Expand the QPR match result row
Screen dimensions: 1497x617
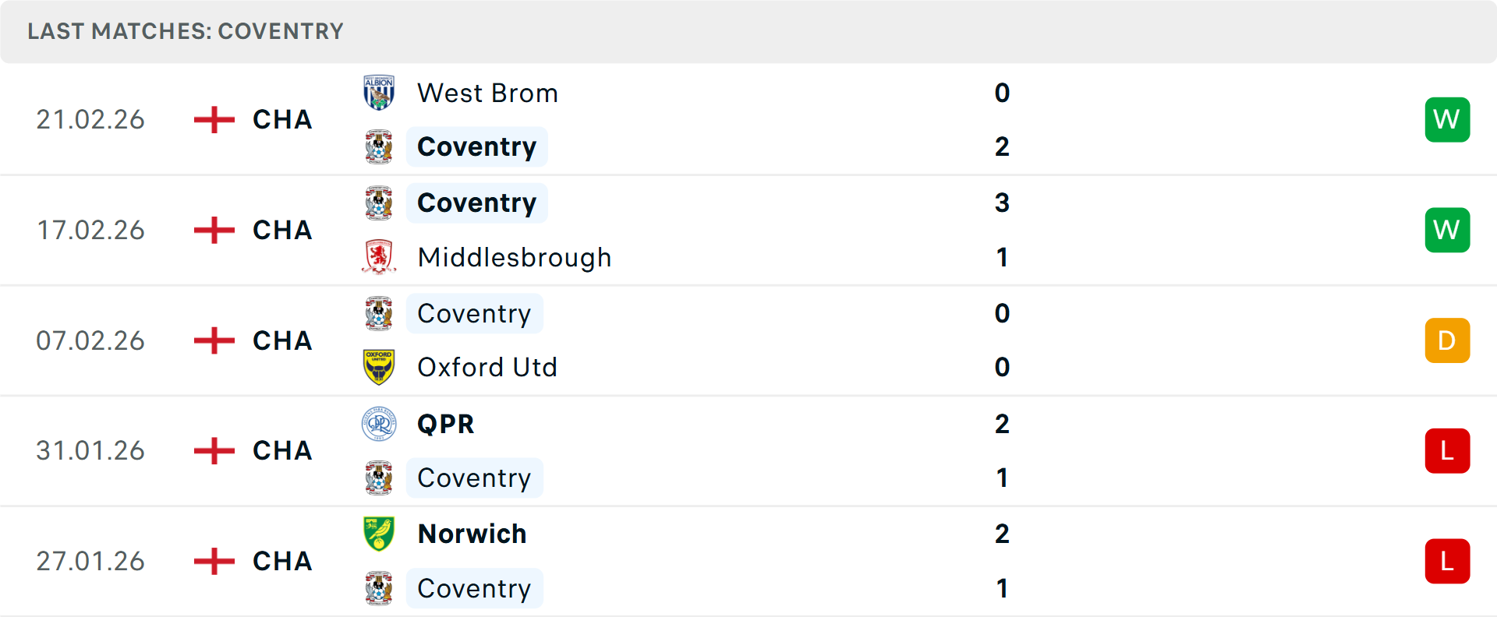(748, 450)
